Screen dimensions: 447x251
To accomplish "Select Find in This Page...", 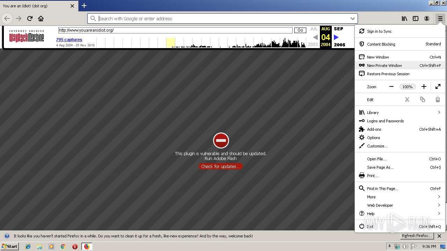I will [400, 189].
